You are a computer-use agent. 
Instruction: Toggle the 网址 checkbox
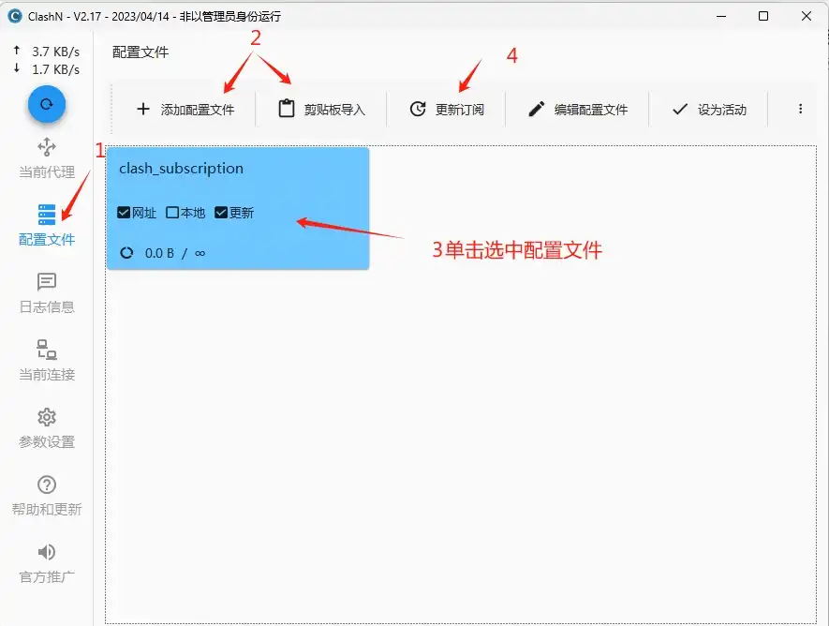point(124,213)
